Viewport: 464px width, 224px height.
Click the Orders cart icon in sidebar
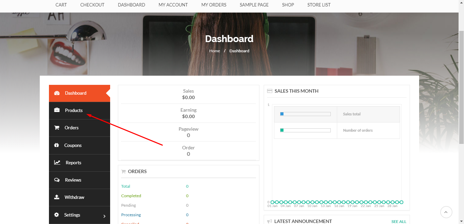(57, 128)
